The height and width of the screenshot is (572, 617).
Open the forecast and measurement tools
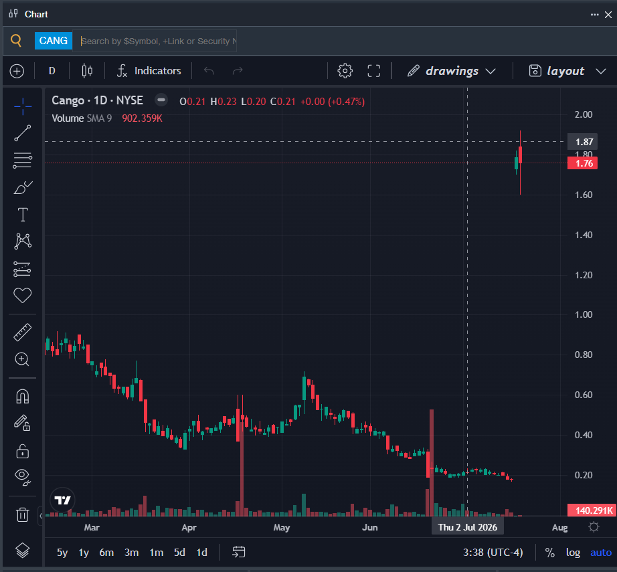[23, 269]
